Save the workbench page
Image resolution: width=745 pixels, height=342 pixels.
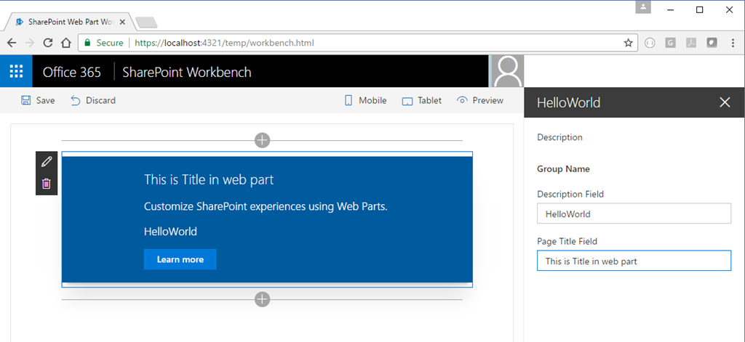tap(38, 100)
